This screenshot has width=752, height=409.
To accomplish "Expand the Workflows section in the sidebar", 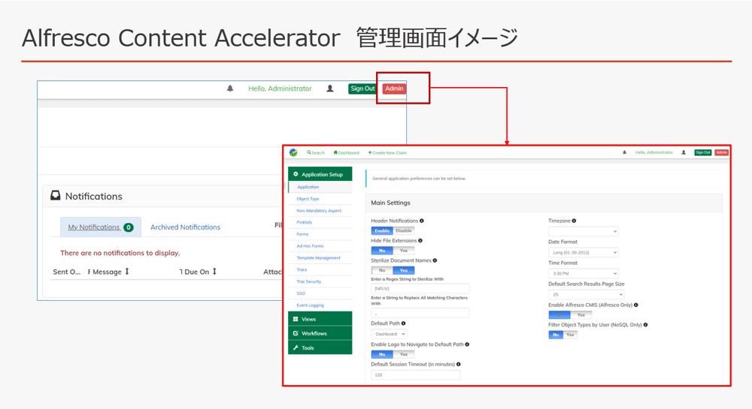I will pyautogui.click(x=320, y=333).
